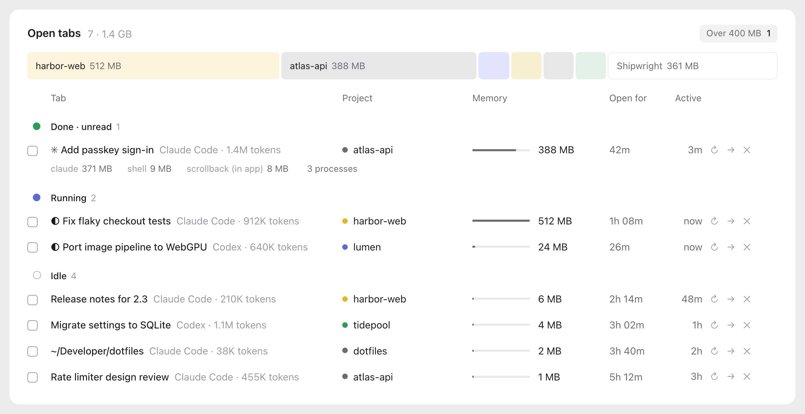This screenshot has width=805, height=414.
Task: Restart Migrate settings to SQLite tab
Action: click(x=714, y=325)
